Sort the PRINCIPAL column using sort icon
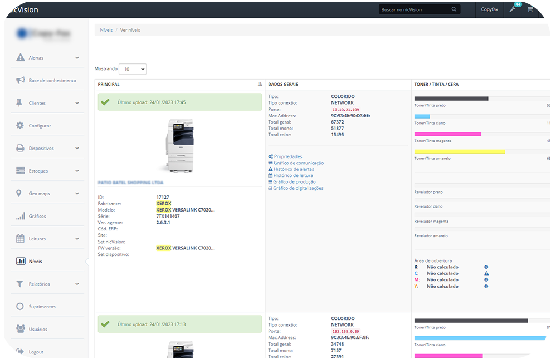Viewport: 551px width, 359px height. click(x=260, y=84)
